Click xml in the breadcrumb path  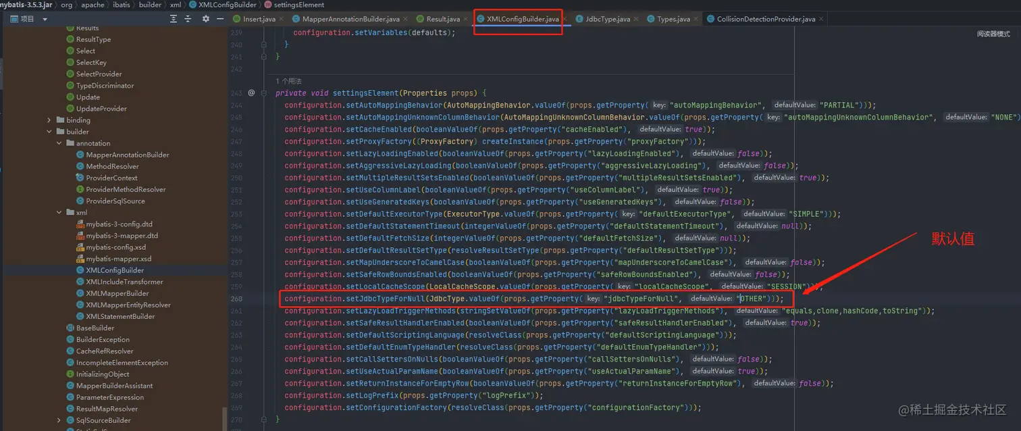tap(175, 5)
